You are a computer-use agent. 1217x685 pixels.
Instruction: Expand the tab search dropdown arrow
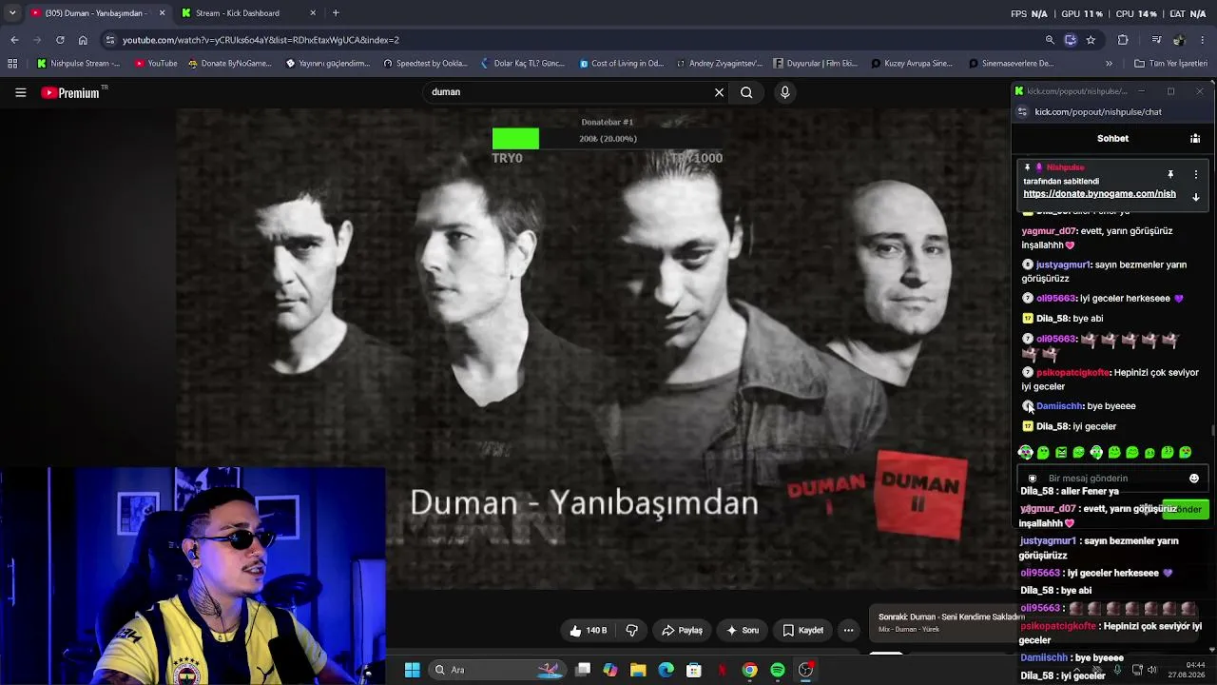[11, 13]
